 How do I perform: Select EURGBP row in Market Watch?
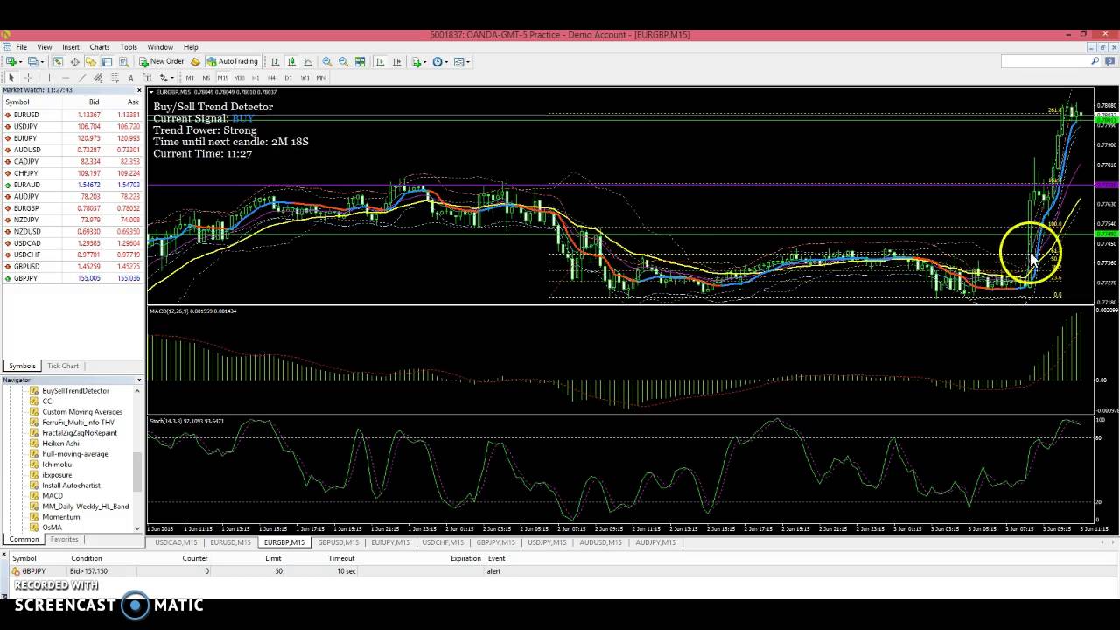pyautogui.click(x=72, y=208)
